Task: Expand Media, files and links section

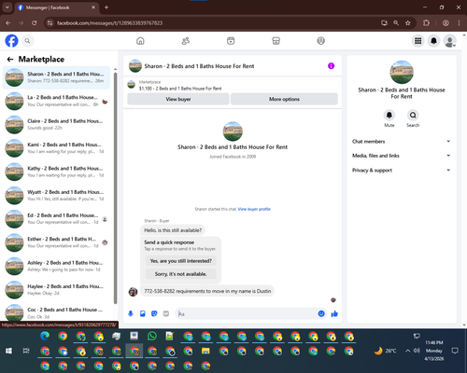Action: coord(402,156)
